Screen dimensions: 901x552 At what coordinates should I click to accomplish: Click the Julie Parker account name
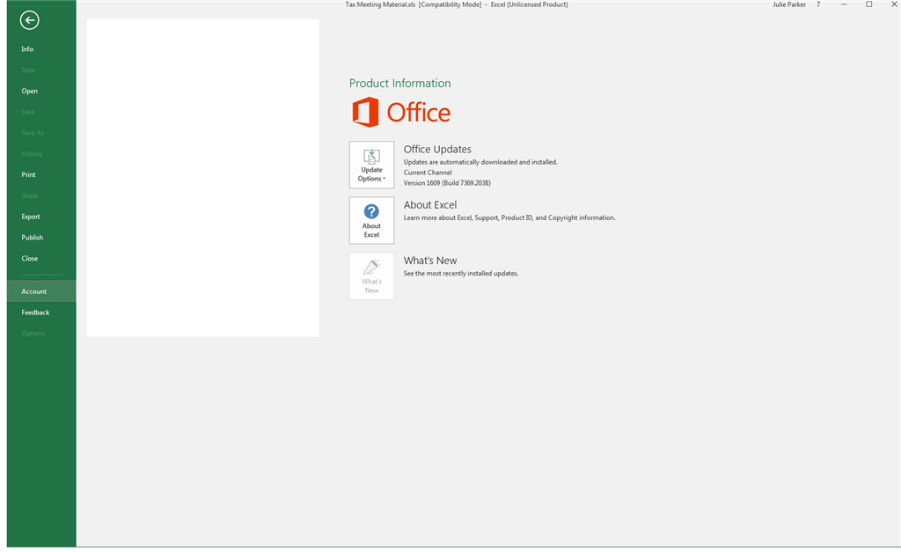(x=789, y=4)
